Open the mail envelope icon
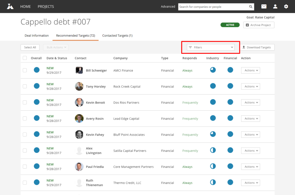The image size is (295, 195). point(264,7)
